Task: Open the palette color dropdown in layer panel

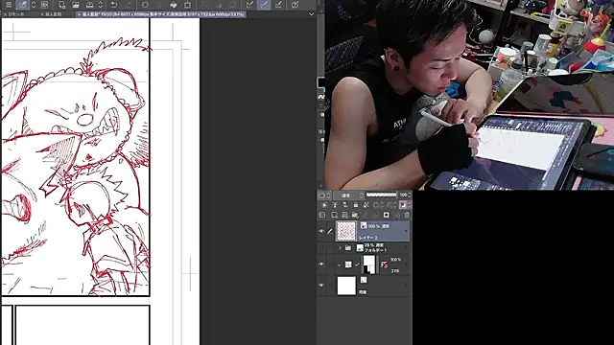Action: (324, 195)
